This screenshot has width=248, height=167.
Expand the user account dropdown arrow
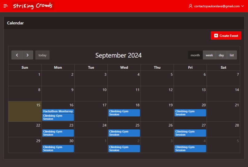[242, 6]
